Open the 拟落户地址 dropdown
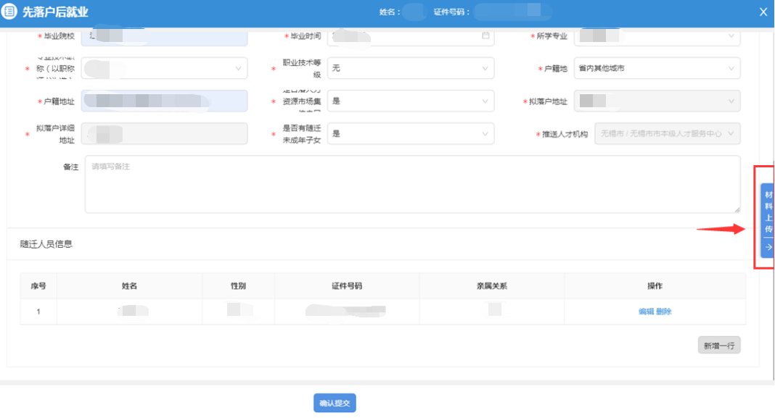Viewport: 775px width, 418px height. (657, 101)
